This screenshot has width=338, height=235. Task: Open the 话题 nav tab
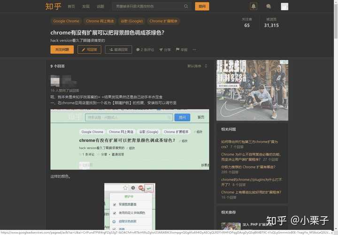pyautogui.click(x=100, y=7)
